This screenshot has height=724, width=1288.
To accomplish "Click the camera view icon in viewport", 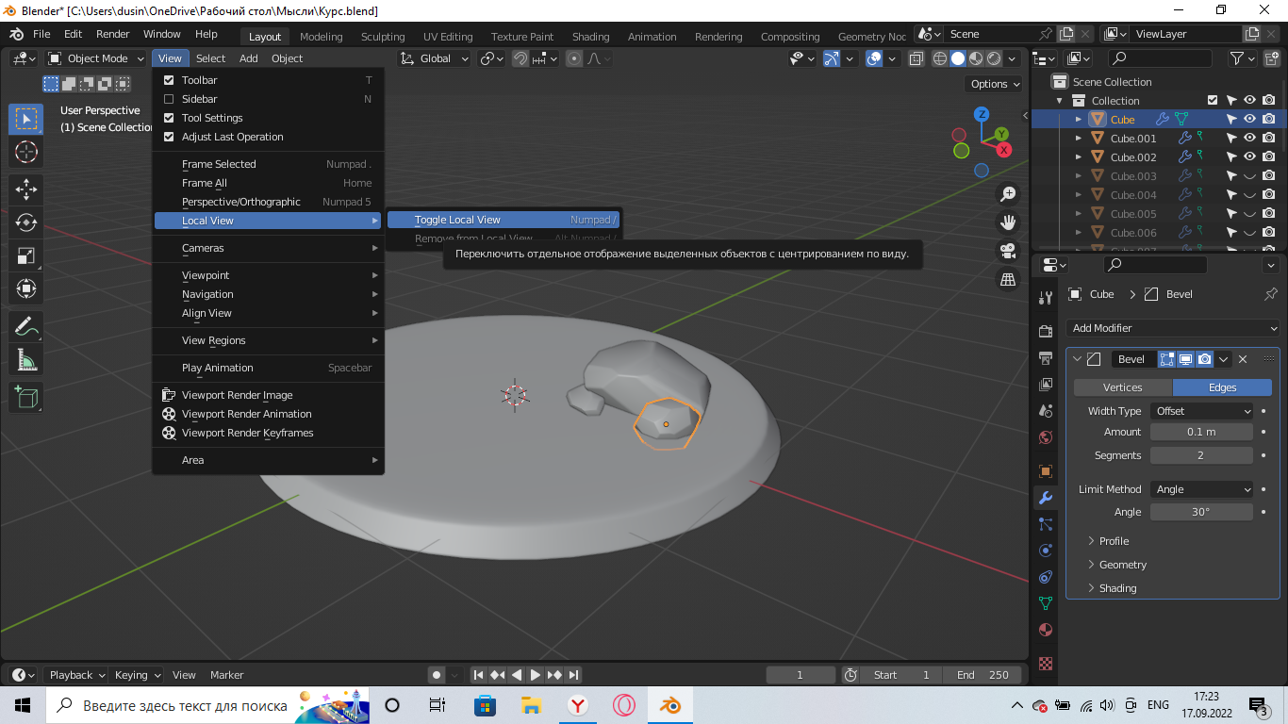I will pyautogui.click(x=1008, y=251).
